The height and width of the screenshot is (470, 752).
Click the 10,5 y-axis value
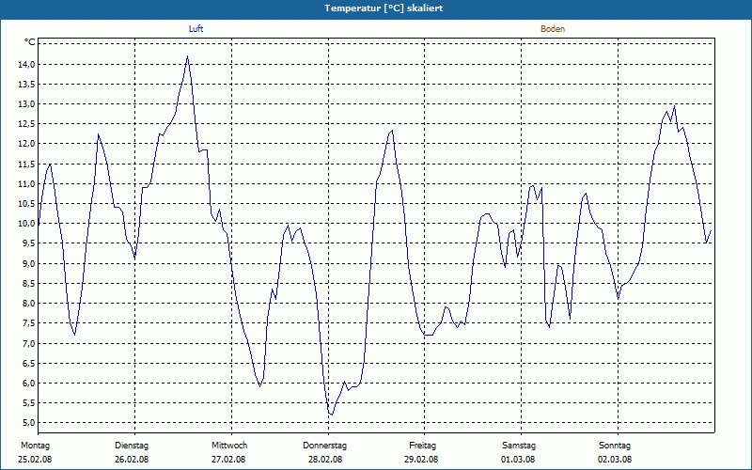tap(27, 204)
